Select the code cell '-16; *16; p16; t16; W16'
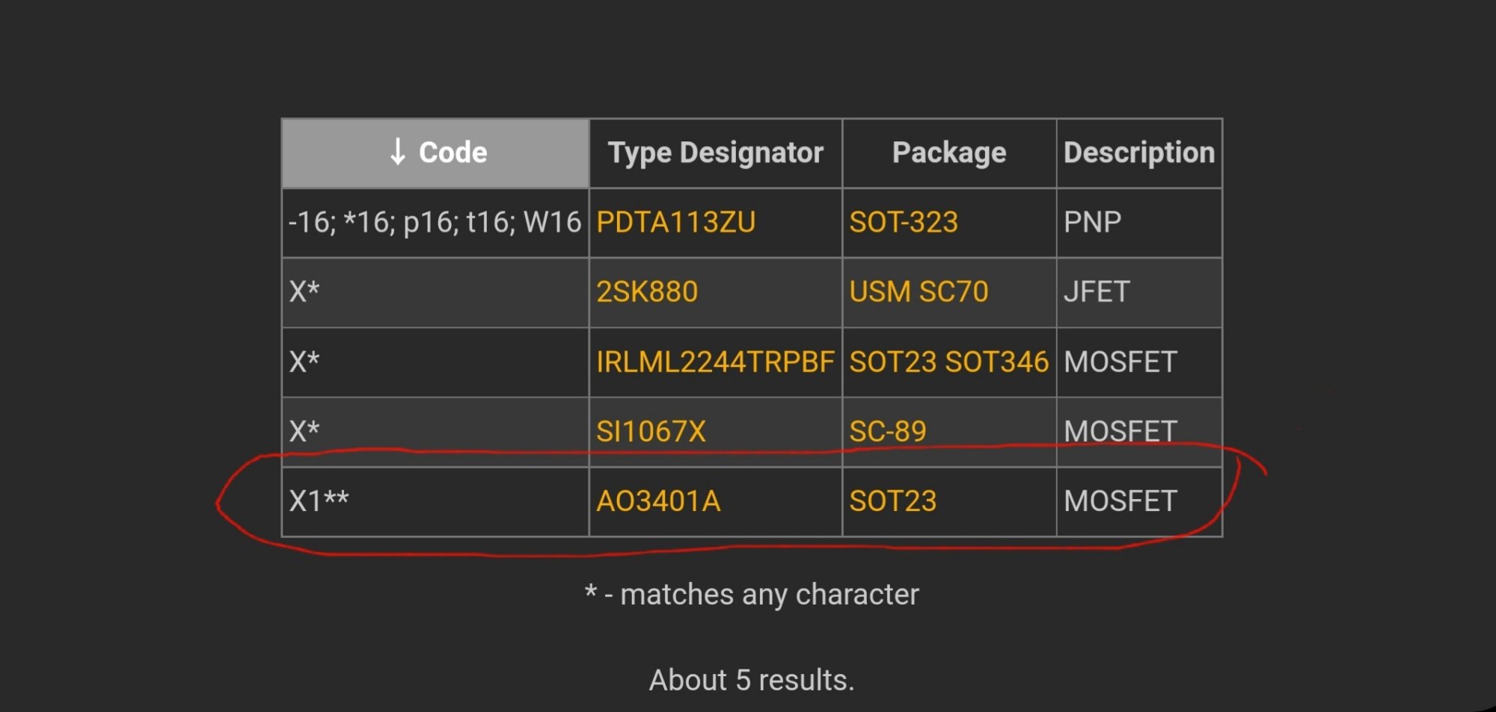This screenshot has height=712, width=1496. point(435,223)
